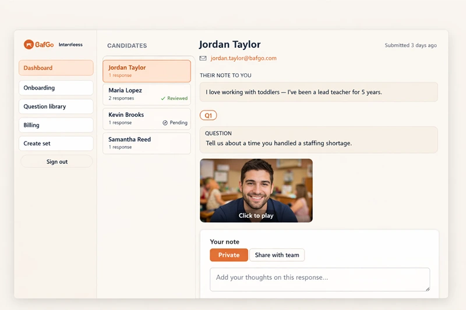Set the note to Private
Screen dimensions: 466x310
coord(229,255)
